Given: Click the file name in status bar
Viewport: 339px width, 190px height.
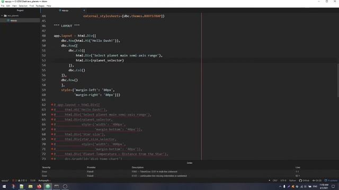Looking at the screenshot, I should pyautogui.click(x=5, y=180).
